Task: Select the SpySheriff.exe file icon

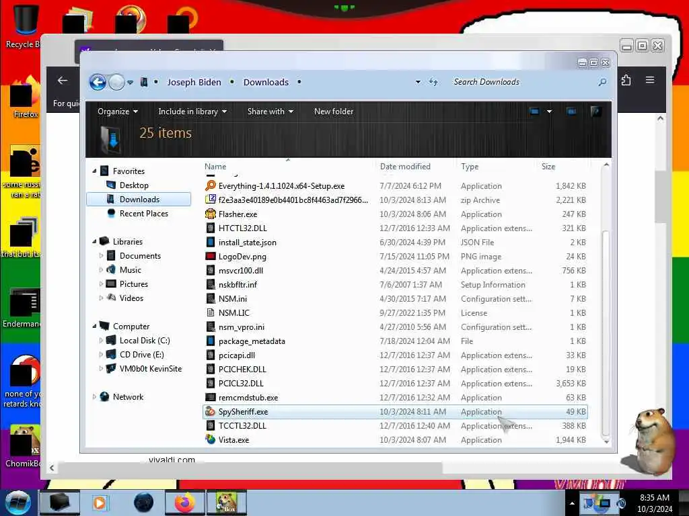Action: click(x=211, y=412)
